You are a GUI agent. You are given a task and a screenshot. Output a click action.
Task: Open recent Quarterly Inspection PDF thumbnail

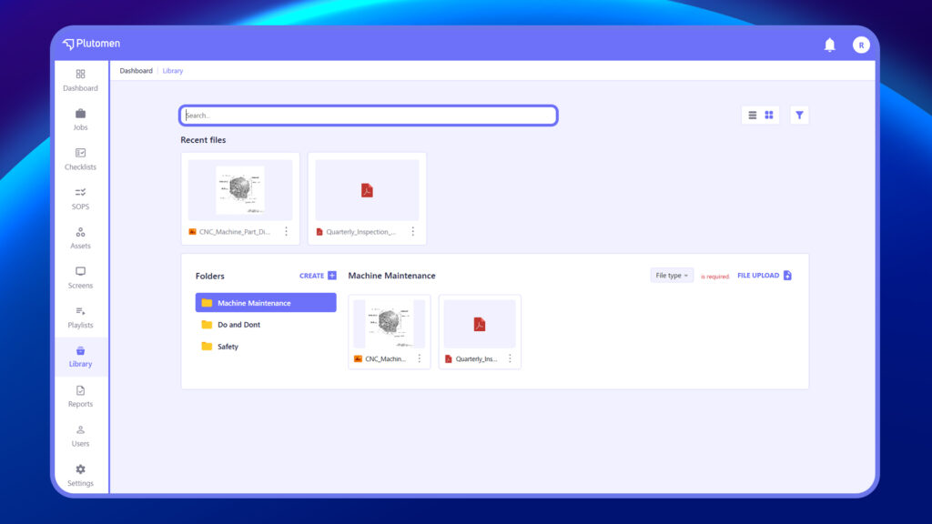(x=368, y=190)
